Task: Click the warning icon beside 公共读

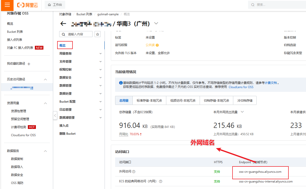Action: pyautogui.click(x=157, y=45)
